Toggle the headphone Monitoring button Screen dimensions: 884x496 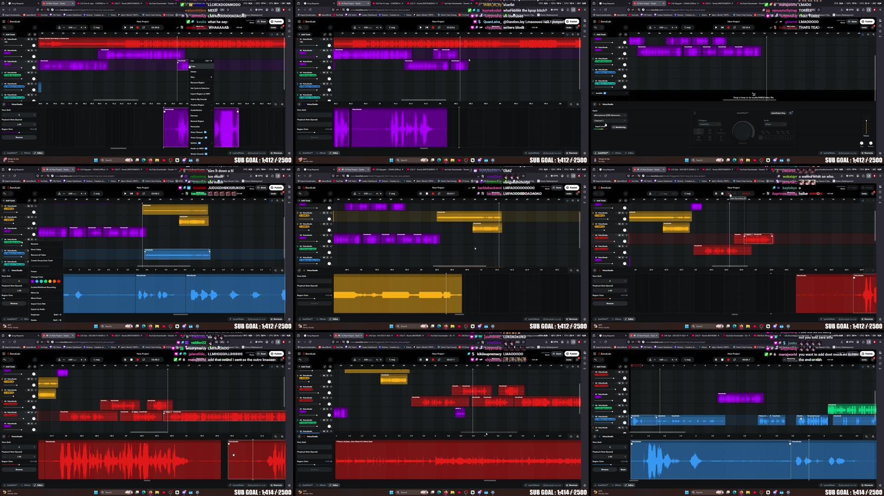click(619, 127)
